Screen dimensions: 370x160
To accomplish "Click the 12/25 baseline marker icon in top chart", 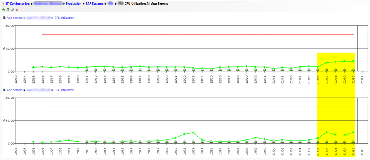I will pos(211,70).
